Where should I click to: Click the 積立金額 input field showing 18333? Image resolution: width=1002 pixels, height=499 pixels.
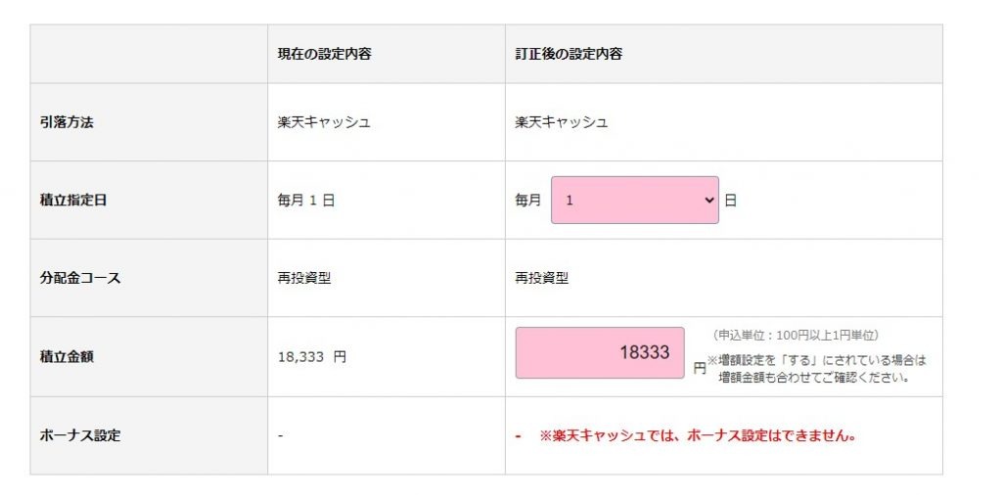click(x=600, y=352)
